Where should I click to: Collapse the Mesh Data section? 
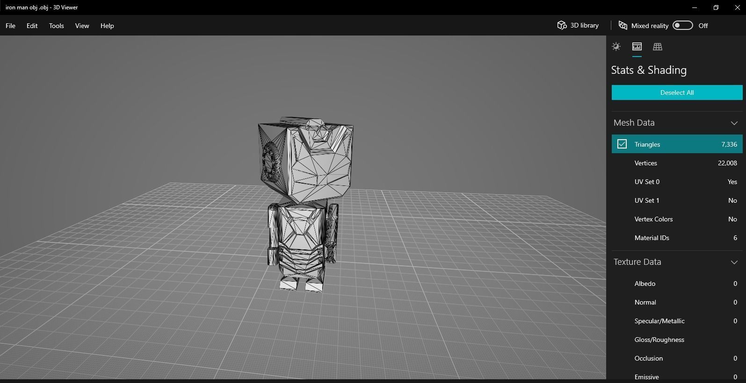pos(734,123)
